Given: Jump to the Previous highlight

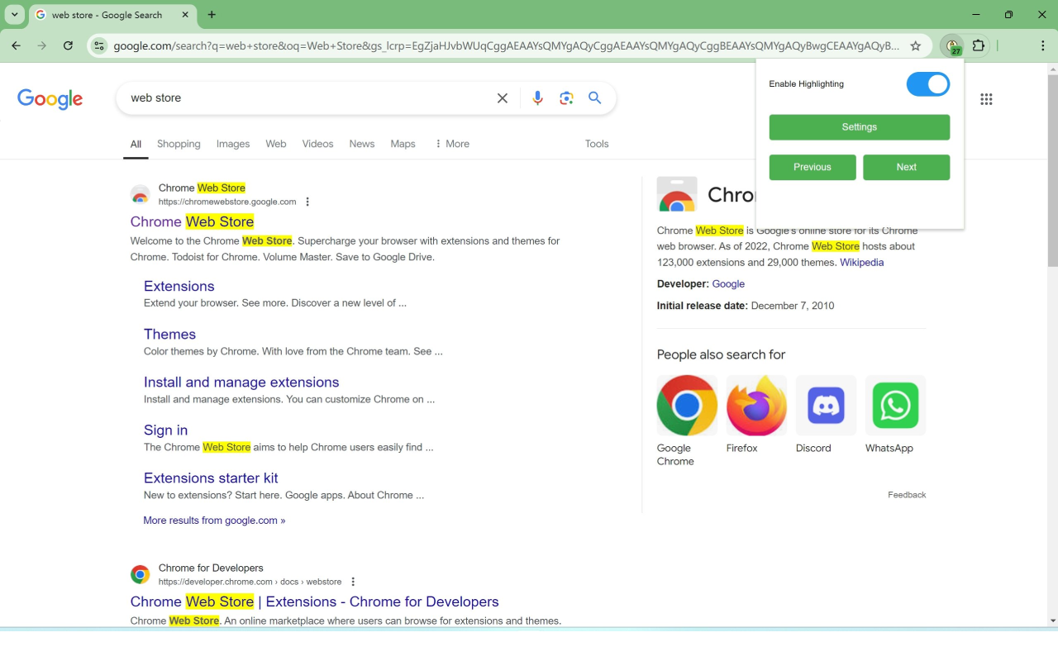Looking at the screenshot, I should tap(813, 167).
